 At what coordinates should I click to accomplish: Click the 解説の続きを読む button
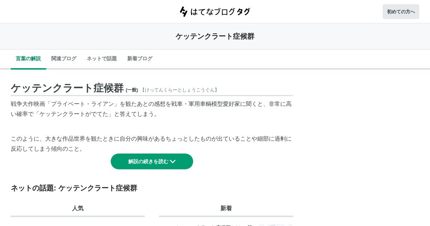[152, 161]
